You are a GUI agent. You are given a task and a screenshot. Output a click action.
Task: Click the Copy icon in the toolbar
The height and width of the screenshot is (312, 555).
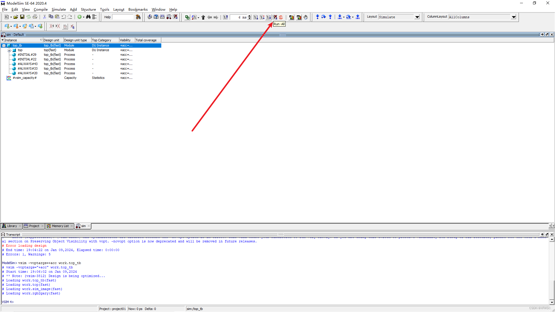51,17
